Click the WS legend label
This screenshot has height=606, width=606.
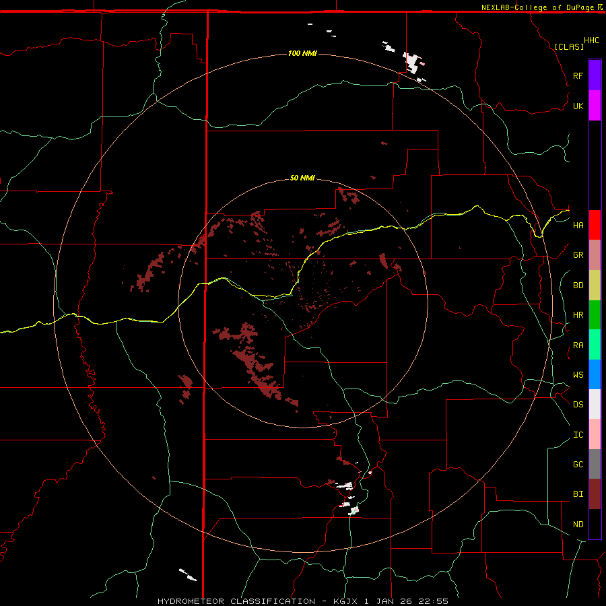click(x=578, y=374)
